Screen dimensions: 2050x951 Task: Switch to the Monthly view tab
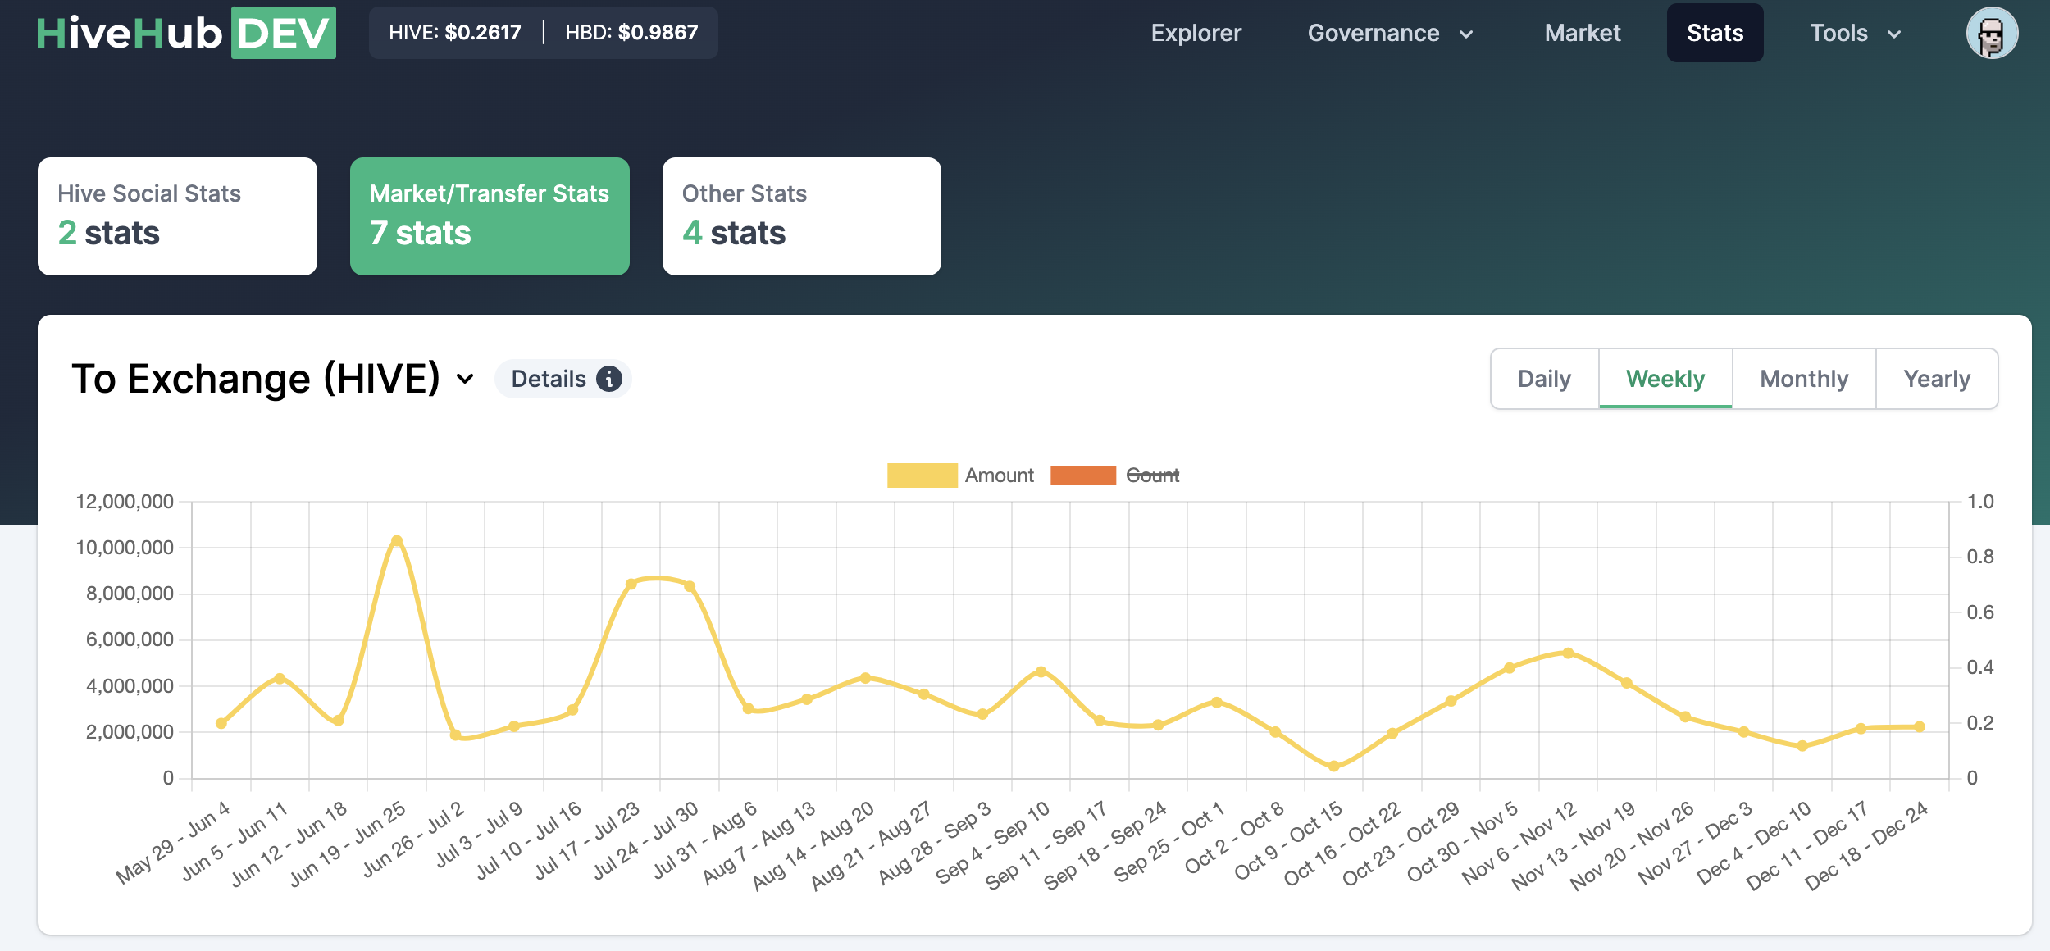tap(1804, 379)
